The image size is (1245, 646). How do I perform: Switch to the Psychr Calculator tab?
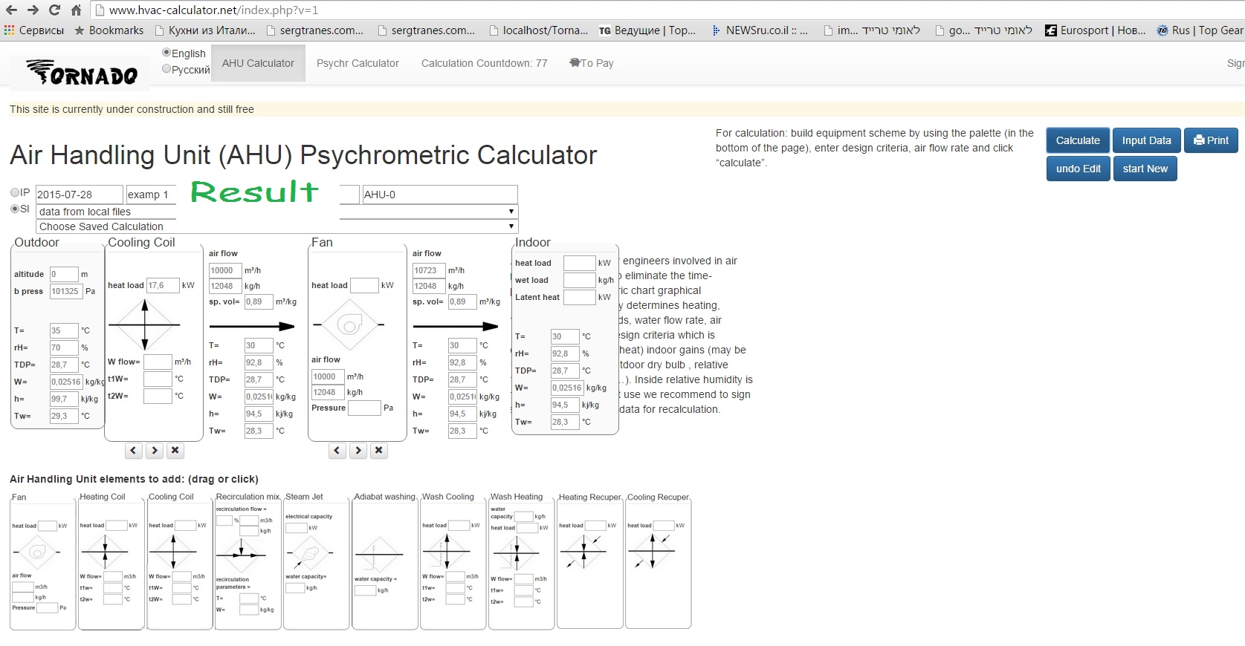[x=358, y=63]
